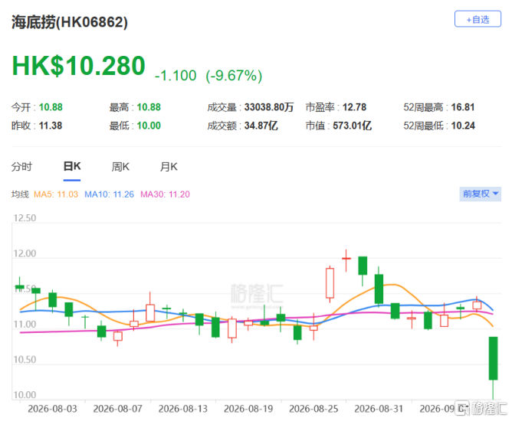Screen dimensions: 512x421
Task: Click 52周最低 value 10.24
Action: pyautogui.click(x=463, y=126)
